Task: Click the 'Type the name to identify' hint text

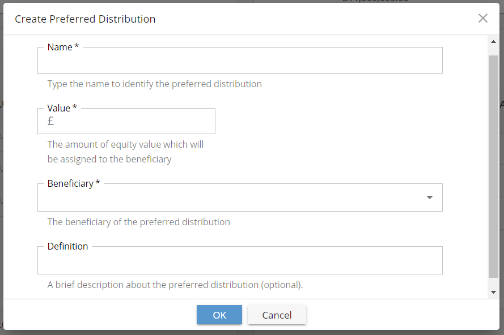Action: (155, 84)
